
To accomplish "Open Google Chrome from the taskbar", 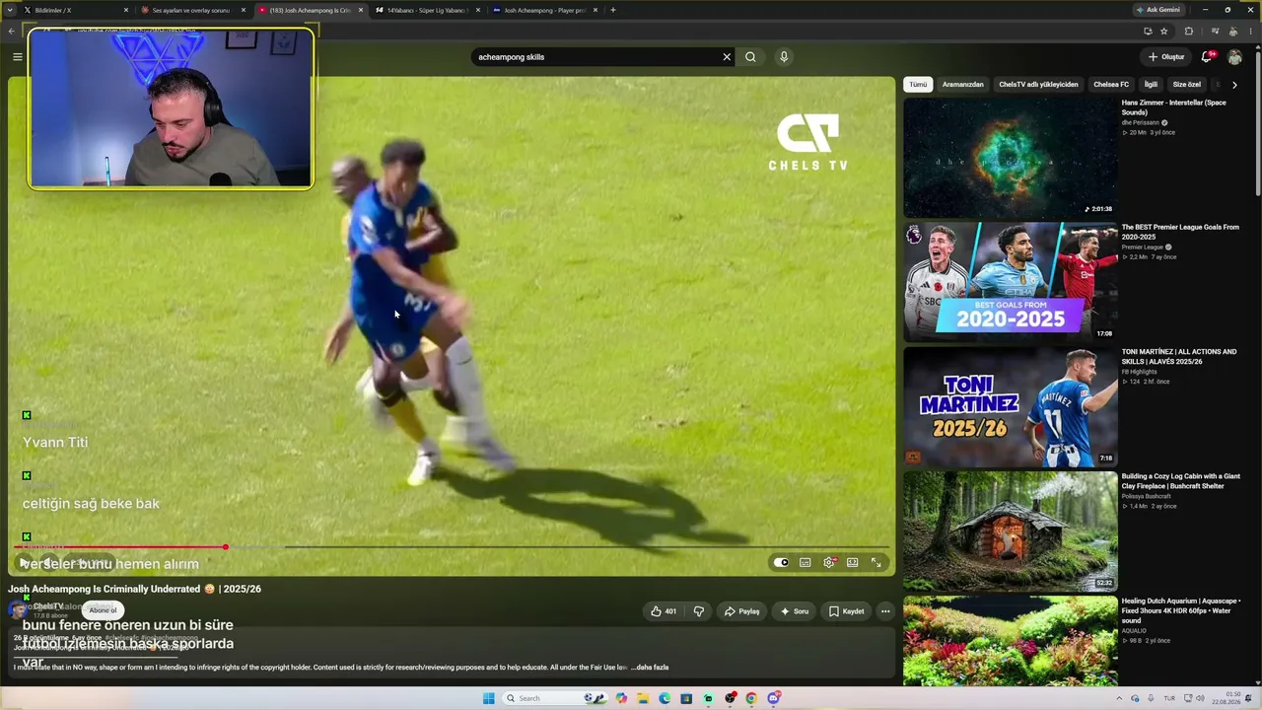I will 751,698.
